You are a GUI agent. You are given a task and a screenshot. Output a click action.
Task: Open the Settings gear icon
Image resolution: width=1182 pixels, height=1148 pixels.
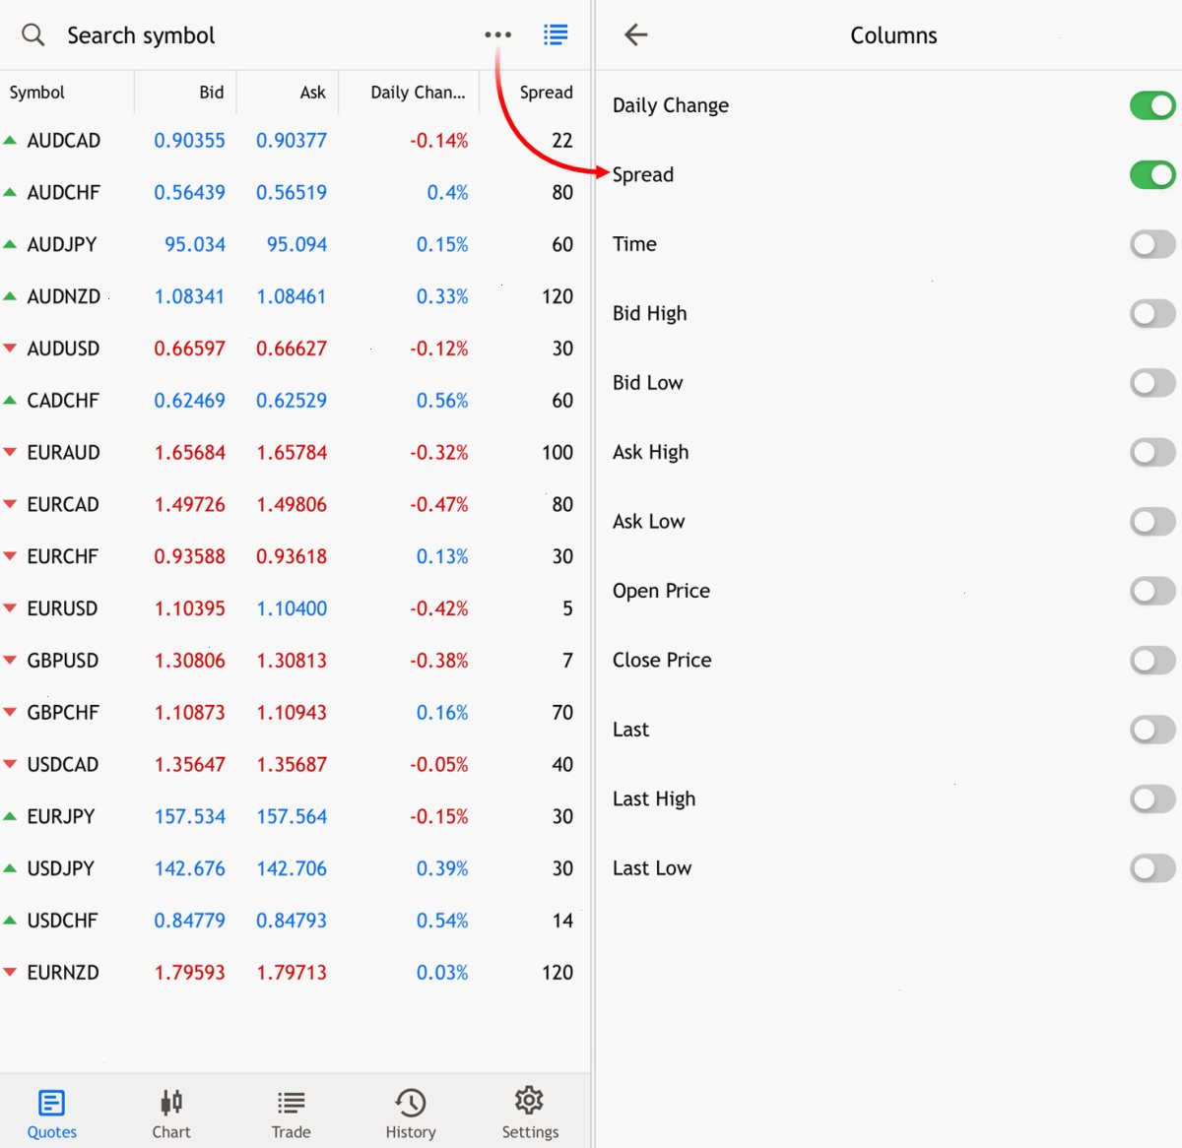click(x=530, y=1101)
